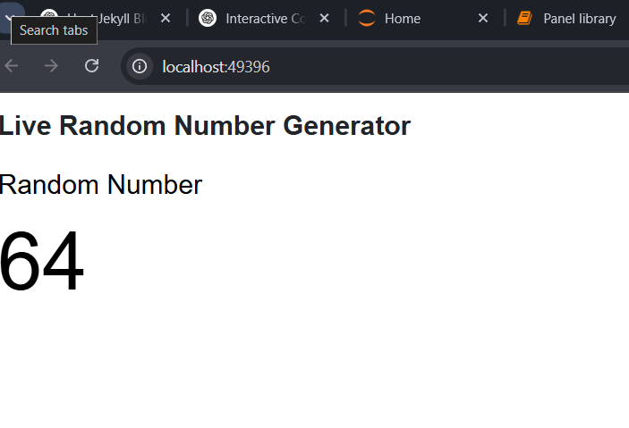Click the Search tabs tooltip label
629x428 pixels.
(54, 30)
